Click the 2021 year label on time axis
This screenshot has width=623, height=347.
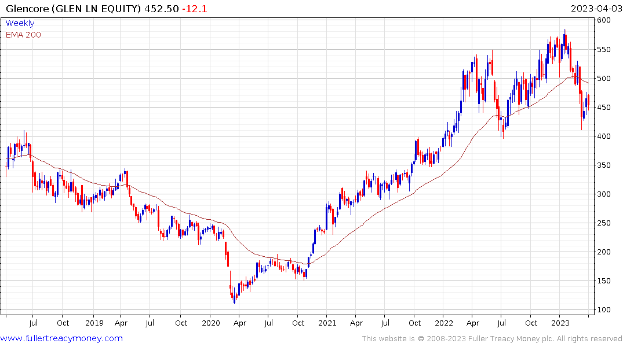click(x=327, y=323)
